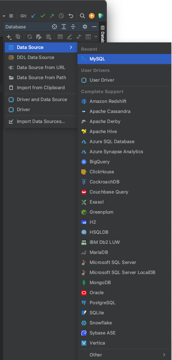Show more Database toolbar items chevrons
The width and height of the screenshot is (172, 360).
(96, 37)
